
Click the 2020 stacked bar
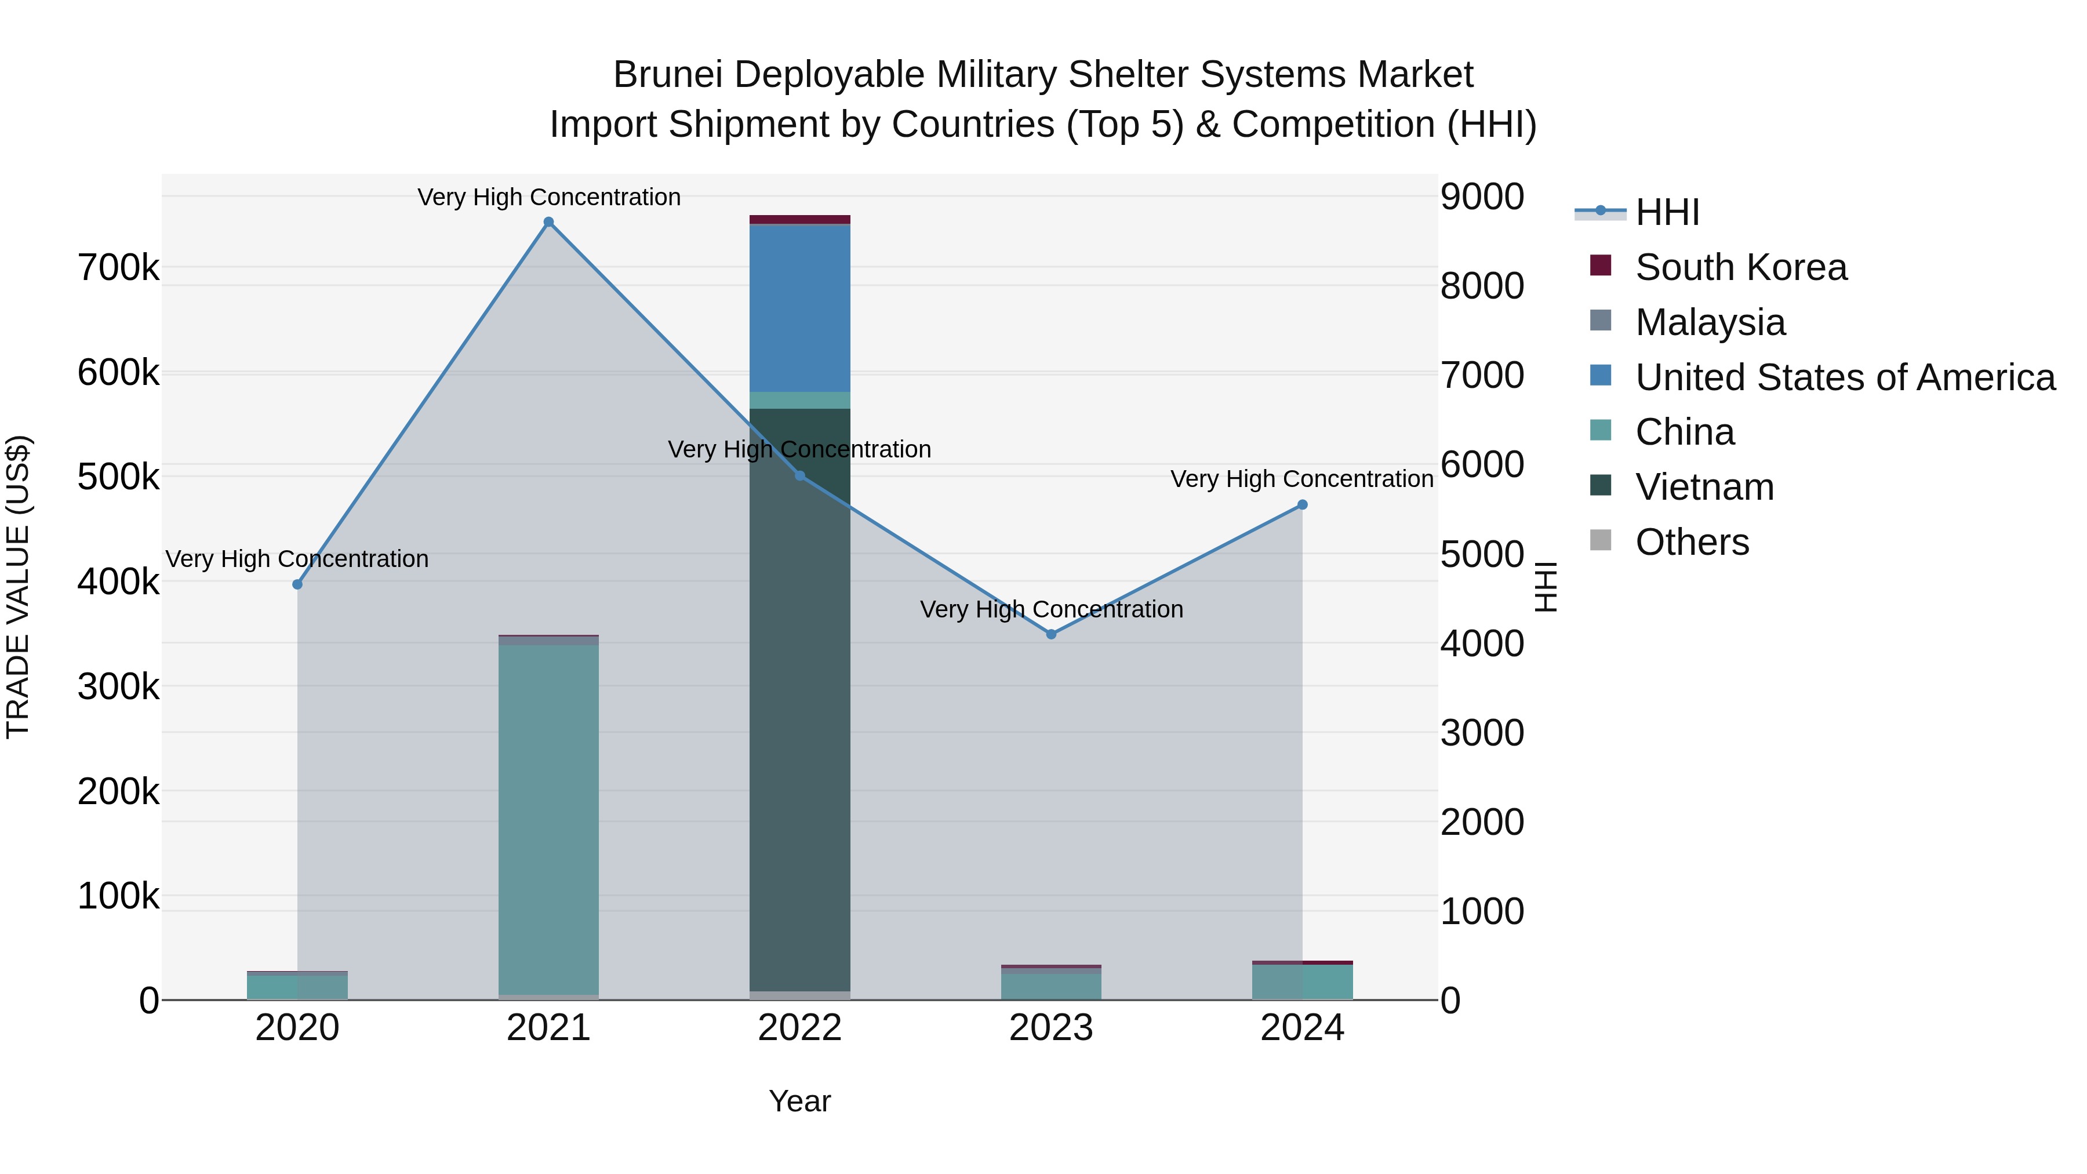(297, 985)
